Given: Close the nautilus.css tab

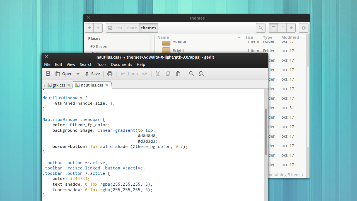Looking at the screenshot, I should pyautogui.click(x=107, y=85).
